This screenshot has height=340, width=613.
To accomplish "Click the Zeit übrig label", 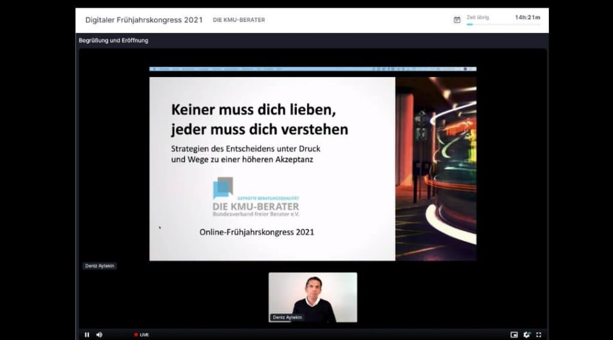I will point(478,17).
